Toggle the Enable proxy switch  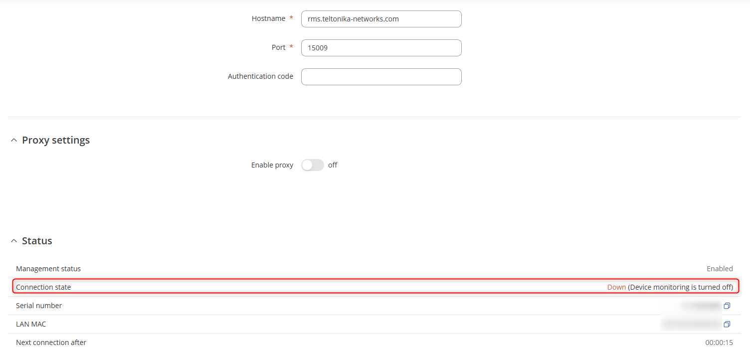pos(313,165)
